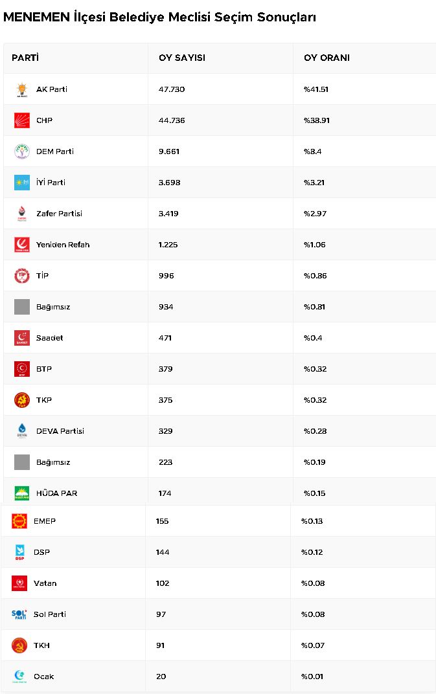Click the PARTİ column header
436x694 pixels.
tap(25, 58)
